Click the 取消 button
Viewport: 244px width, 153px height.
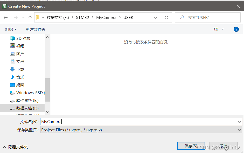224,146
